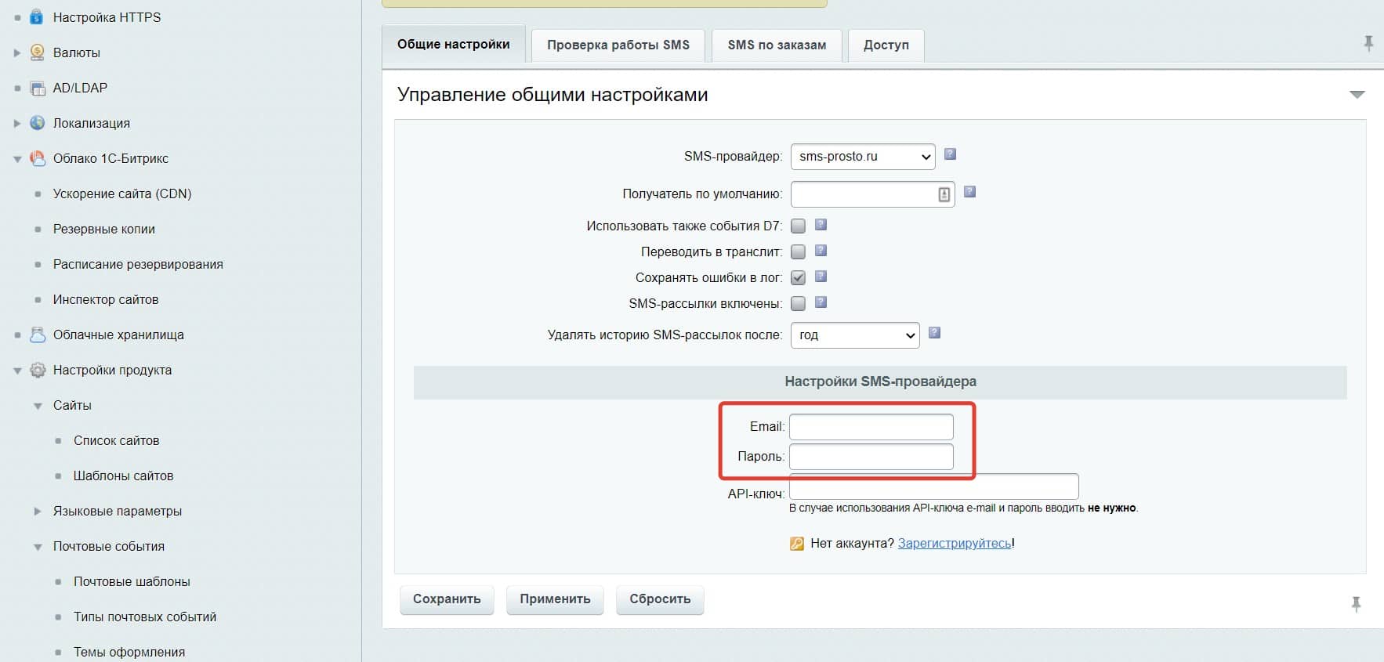Switch to Общие настройки tab
The image size is (1384, 662).
point(453,45)
